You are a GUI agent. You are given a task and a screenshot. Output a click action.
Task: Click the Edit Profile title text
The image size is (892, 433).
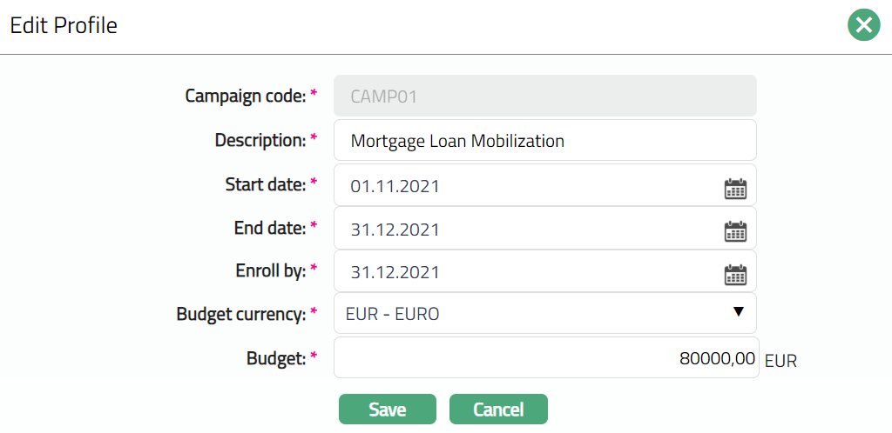(64, 26)
